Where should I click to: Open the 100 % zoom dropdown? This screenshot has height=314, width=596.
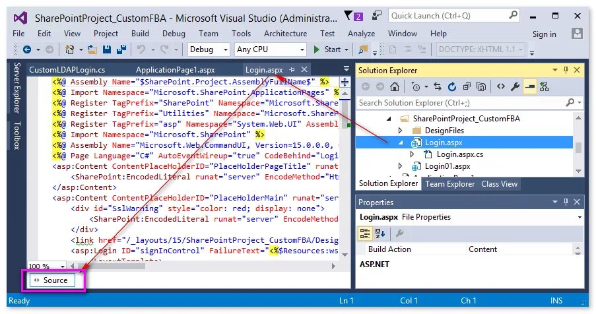(x=63, y=266)
